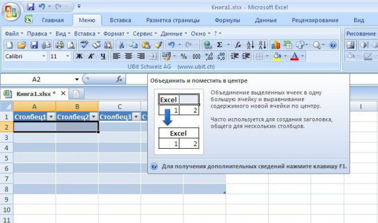The height and width of the screenshot is (223, 378).
Task: Open the Формат menu
Action: (116, 34)
